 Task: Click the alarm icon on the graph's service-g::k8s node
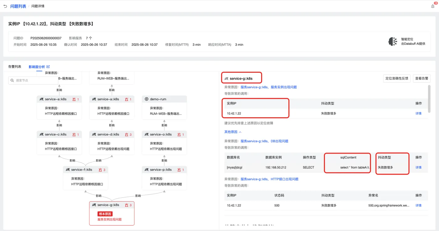pyautogui.click(x=127, y=205)
